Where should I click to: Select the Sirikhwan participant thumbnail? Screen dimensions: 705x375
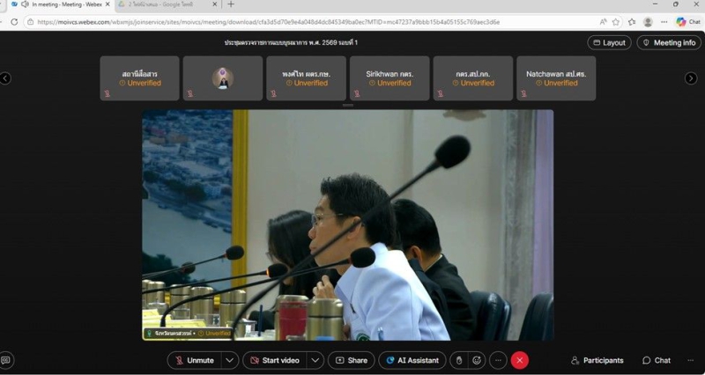point(390,78)
